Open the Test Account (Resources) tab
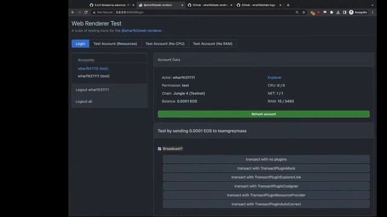Image resolution: width=387 pixels, height=217 pixels. [115, 43]
